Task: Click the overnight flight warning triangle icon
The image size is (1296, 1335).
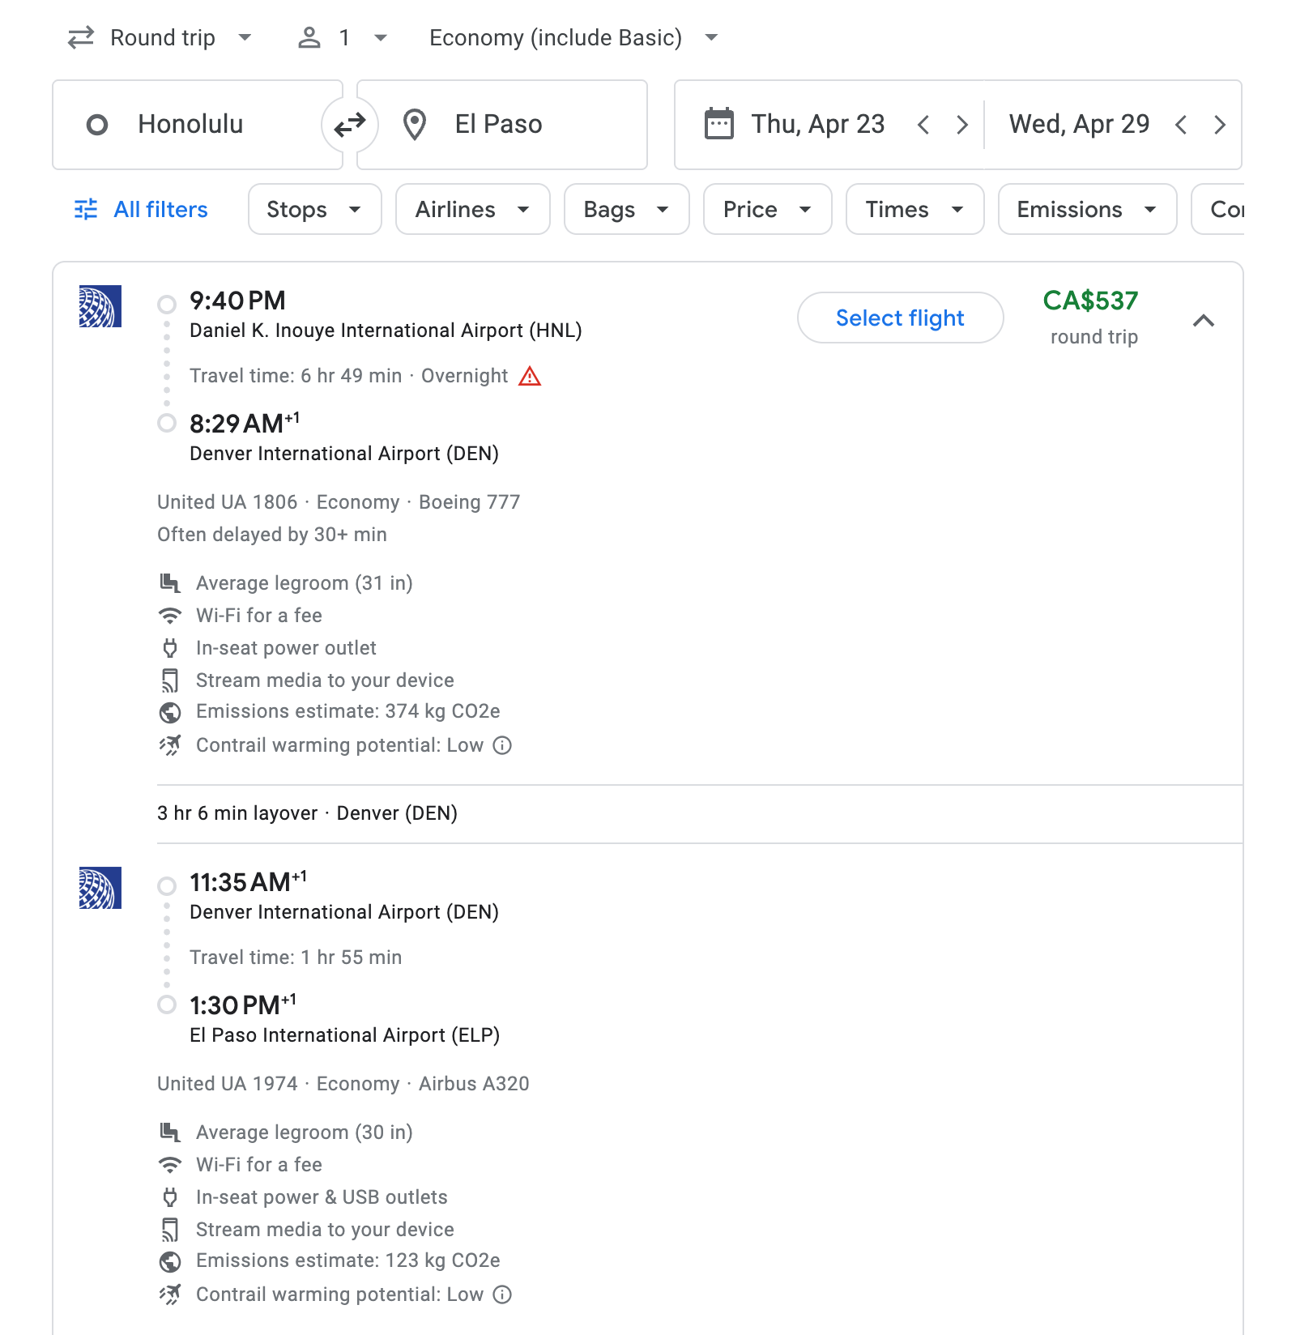Action: (530, 376)
